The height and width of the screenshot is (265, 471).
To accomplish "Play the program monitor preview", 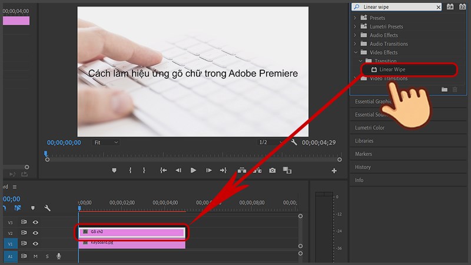I will [x=194, y=170].
